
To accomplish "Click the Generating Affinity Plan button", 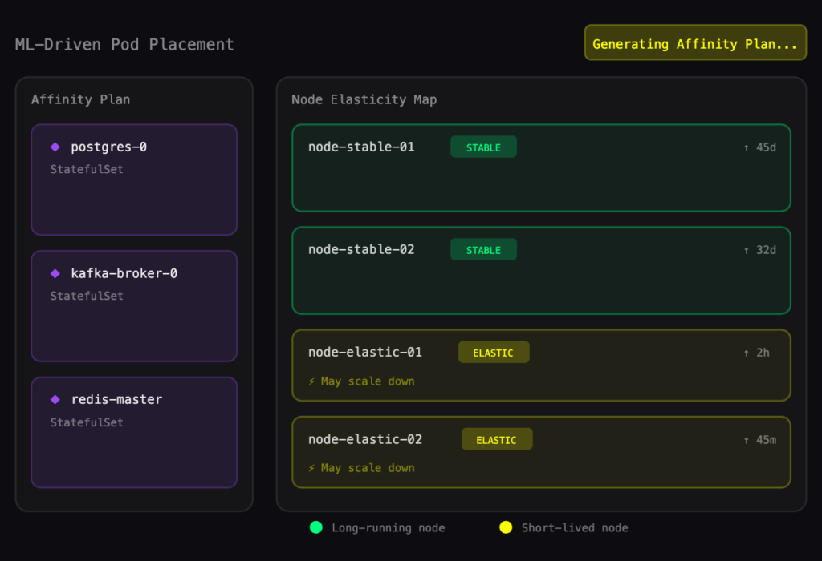I will pyautogui.click(x=694, y=43).
